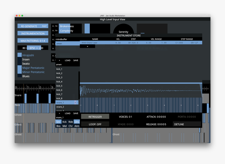Image resolution: width=225 pixels, height=164 pixels.
Task: Toggle the LOOP: OFF setting
Action: click(x=95, y=124)
